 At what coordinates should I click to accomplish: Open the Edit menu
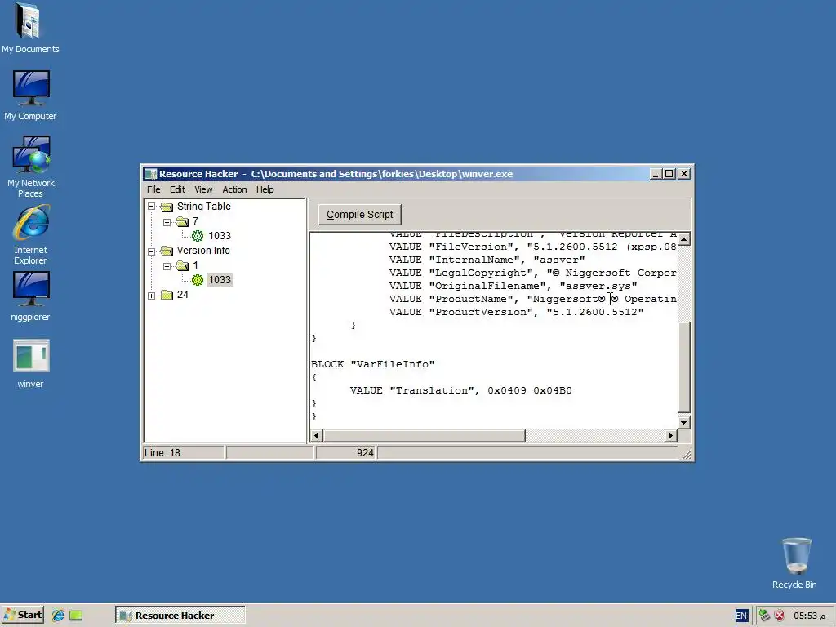click(177, 189)
